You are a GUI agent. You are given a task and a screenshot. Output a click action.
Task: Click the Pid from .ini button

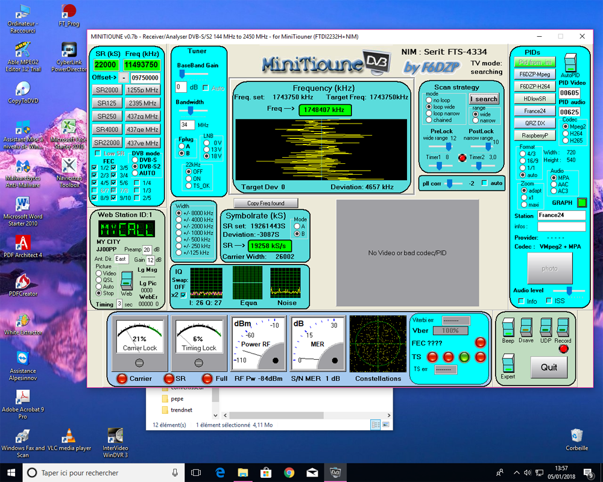point(535,62)
